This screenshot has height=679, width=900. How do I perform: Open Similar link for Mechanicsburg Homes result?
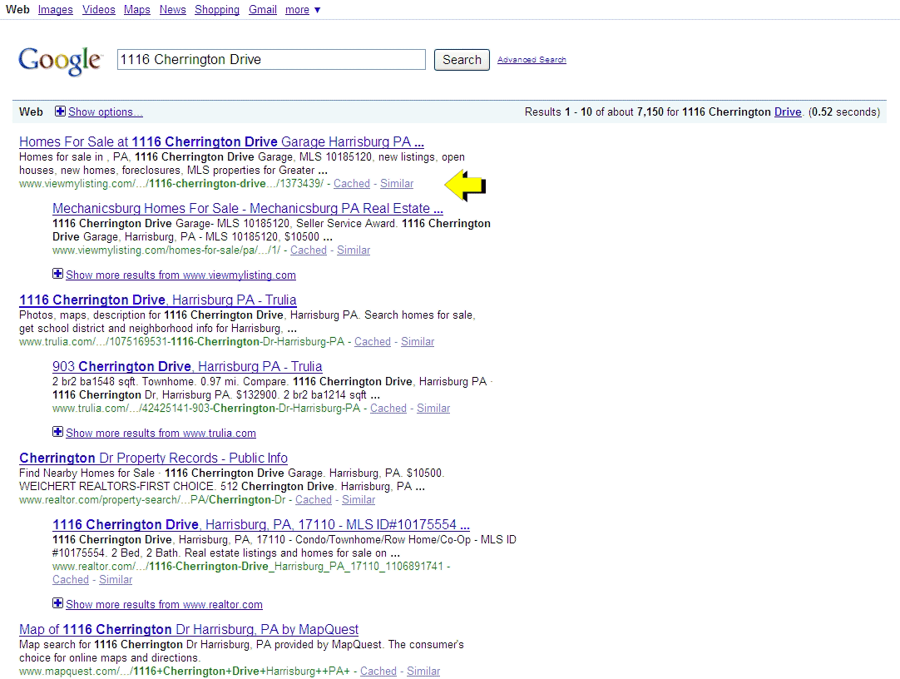354,250
